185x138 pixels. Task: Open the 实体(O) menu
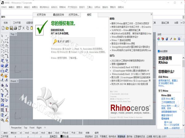pos(54,7)
